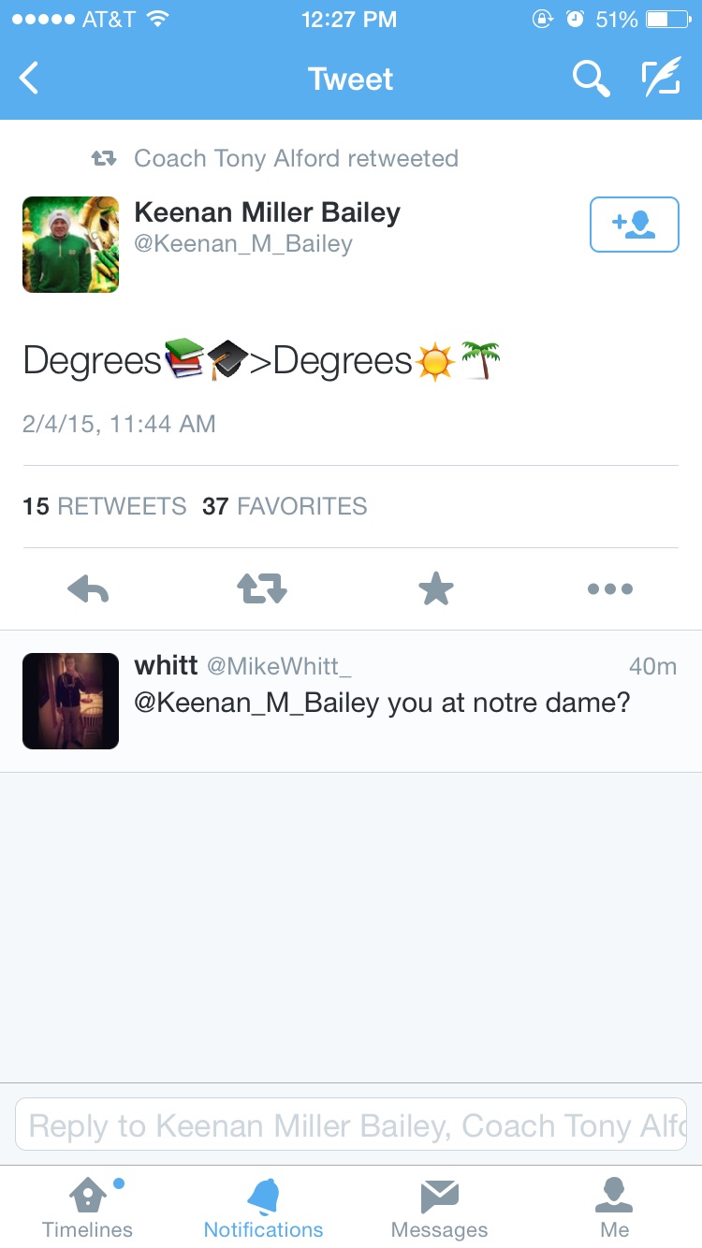Tap the battery indicator in status bar

click(x=667, y=20)
